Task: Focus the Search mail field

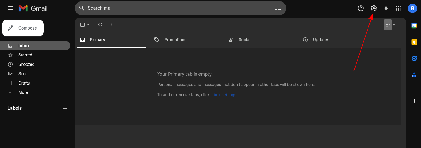Action: point(180,8)
